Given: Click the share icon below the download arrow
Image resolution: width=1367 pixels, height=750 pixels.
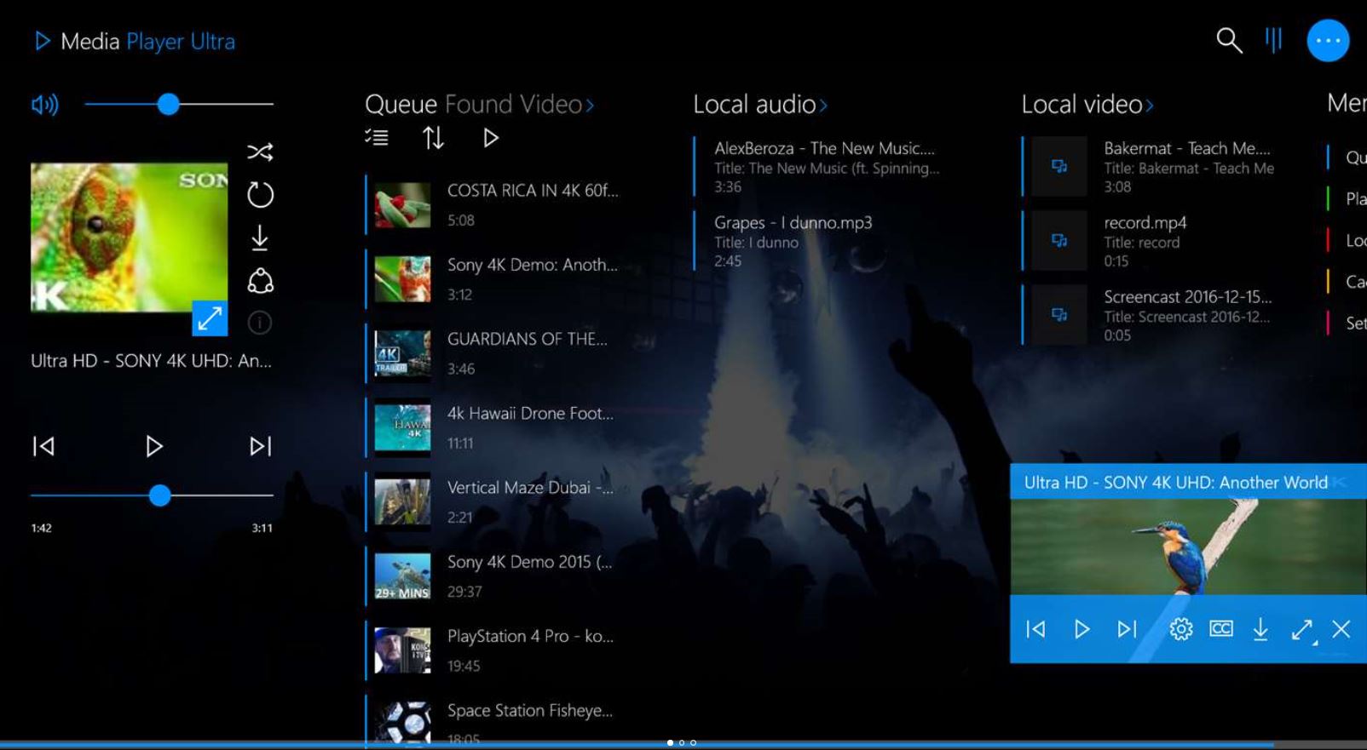Looking at the screenshot, I should point(260,281).
